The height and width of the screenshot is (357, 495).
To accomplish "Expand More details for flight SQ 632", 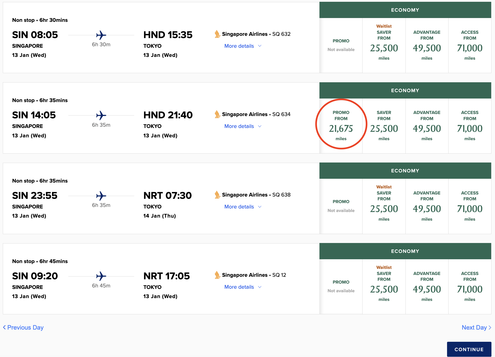I will tap(243, 46).
